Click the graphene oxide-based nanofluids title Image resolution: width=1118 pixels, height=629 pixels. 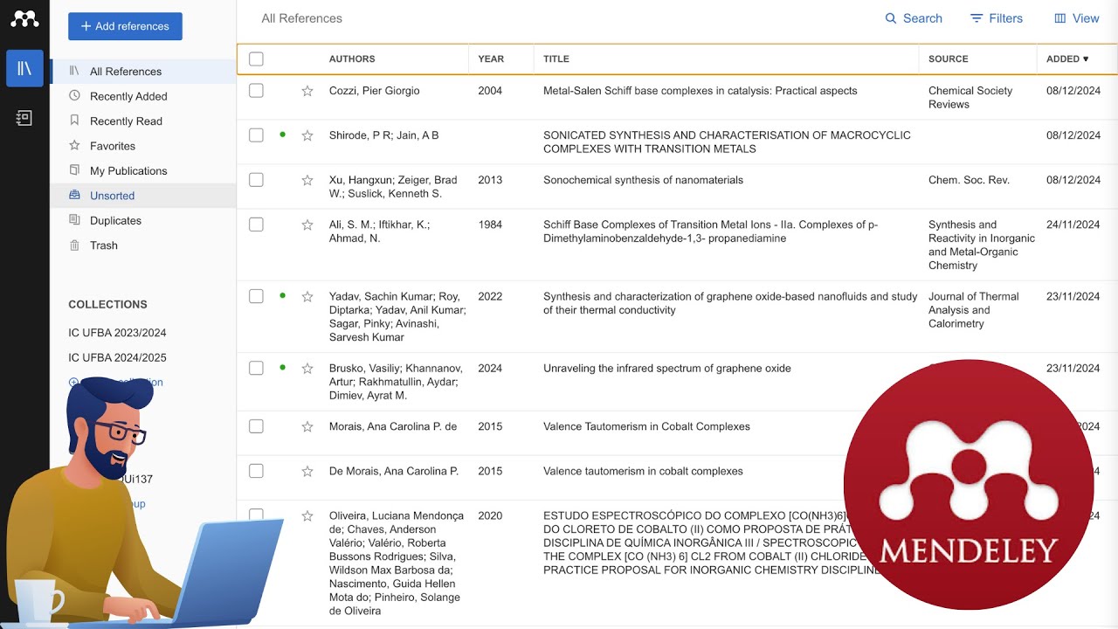pyautogui.click(x=730, y=303)
